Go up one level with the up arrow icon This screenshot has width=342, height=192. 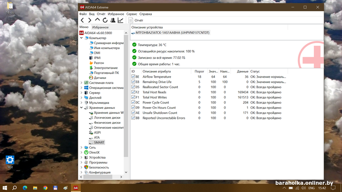(x=97, y=20)
